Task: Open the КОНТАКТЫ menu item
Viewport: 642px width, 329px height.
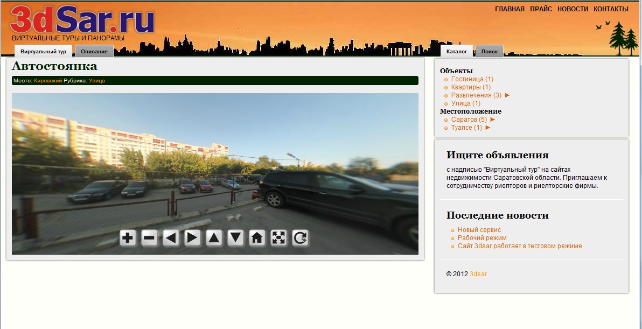Action: pyautogui.click(x=611, y=9)
